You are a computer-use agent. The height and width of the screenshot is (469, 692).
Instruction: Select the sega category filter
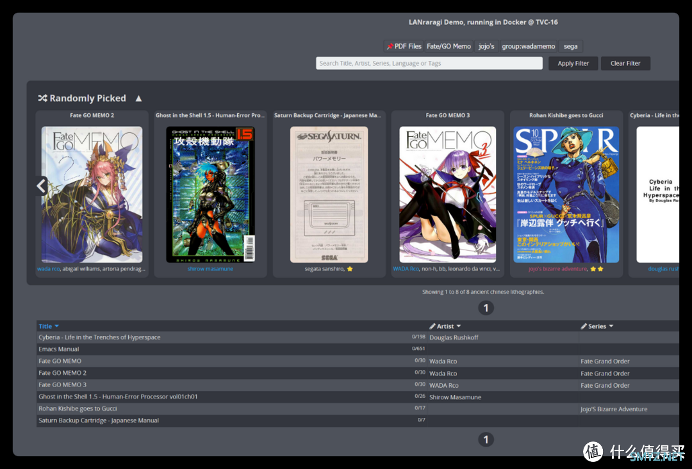coord(570,46)
